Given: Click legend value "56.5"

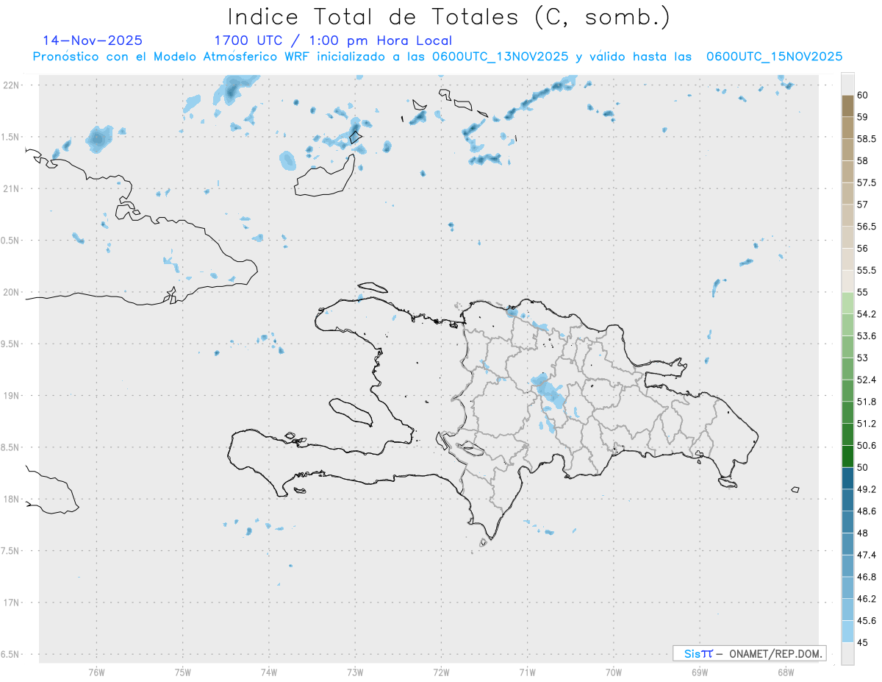Looking at the screenshot, I should [867, 227].
